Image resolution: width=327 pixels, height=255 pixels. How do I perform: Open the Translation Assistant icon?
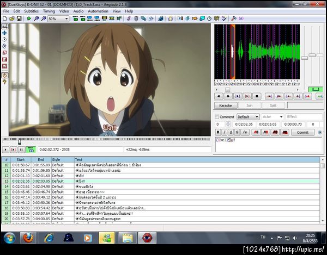pos(195,18)
